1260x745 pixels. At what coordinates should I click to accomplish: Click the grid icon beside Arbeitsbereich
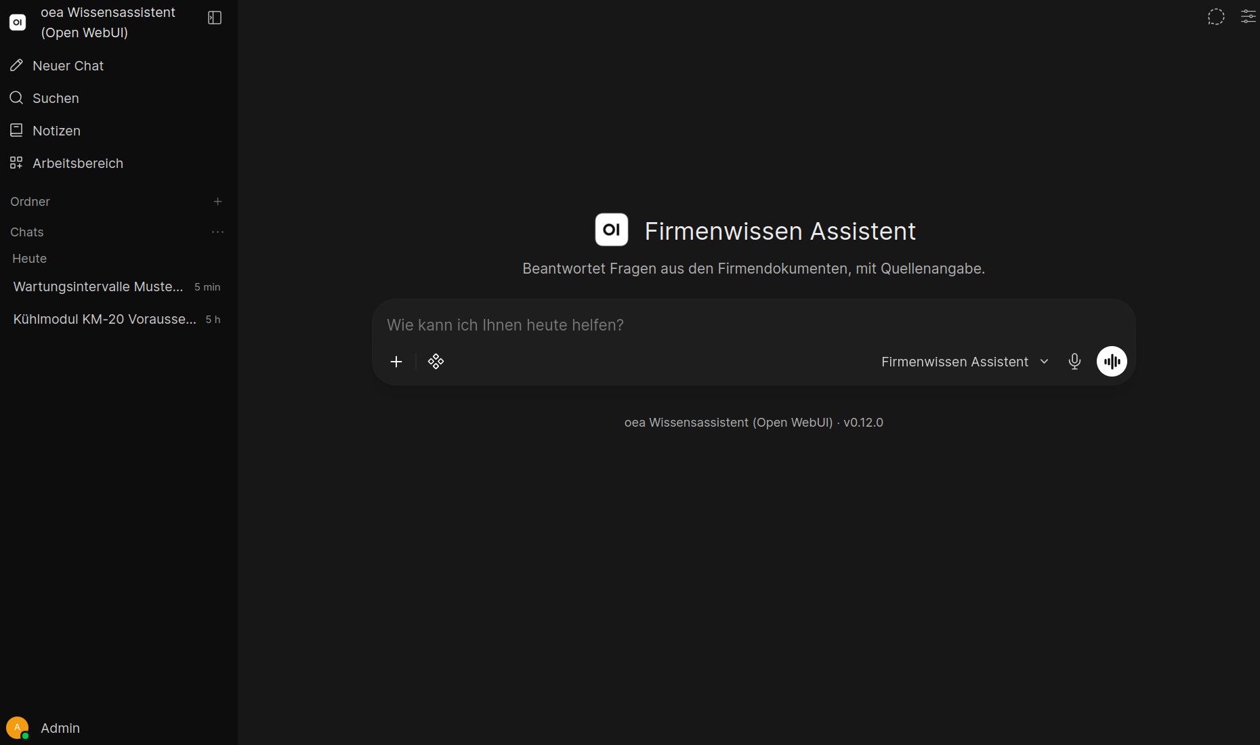(17, 163)
